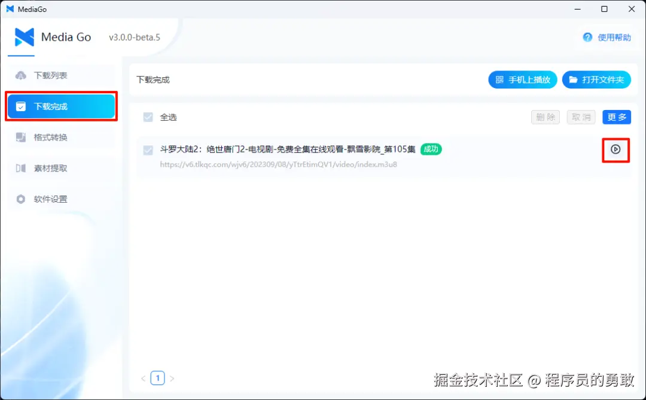Open 使用帮助 help icon
This screenshot has width=646, height=400.
(x=587, y=37)
